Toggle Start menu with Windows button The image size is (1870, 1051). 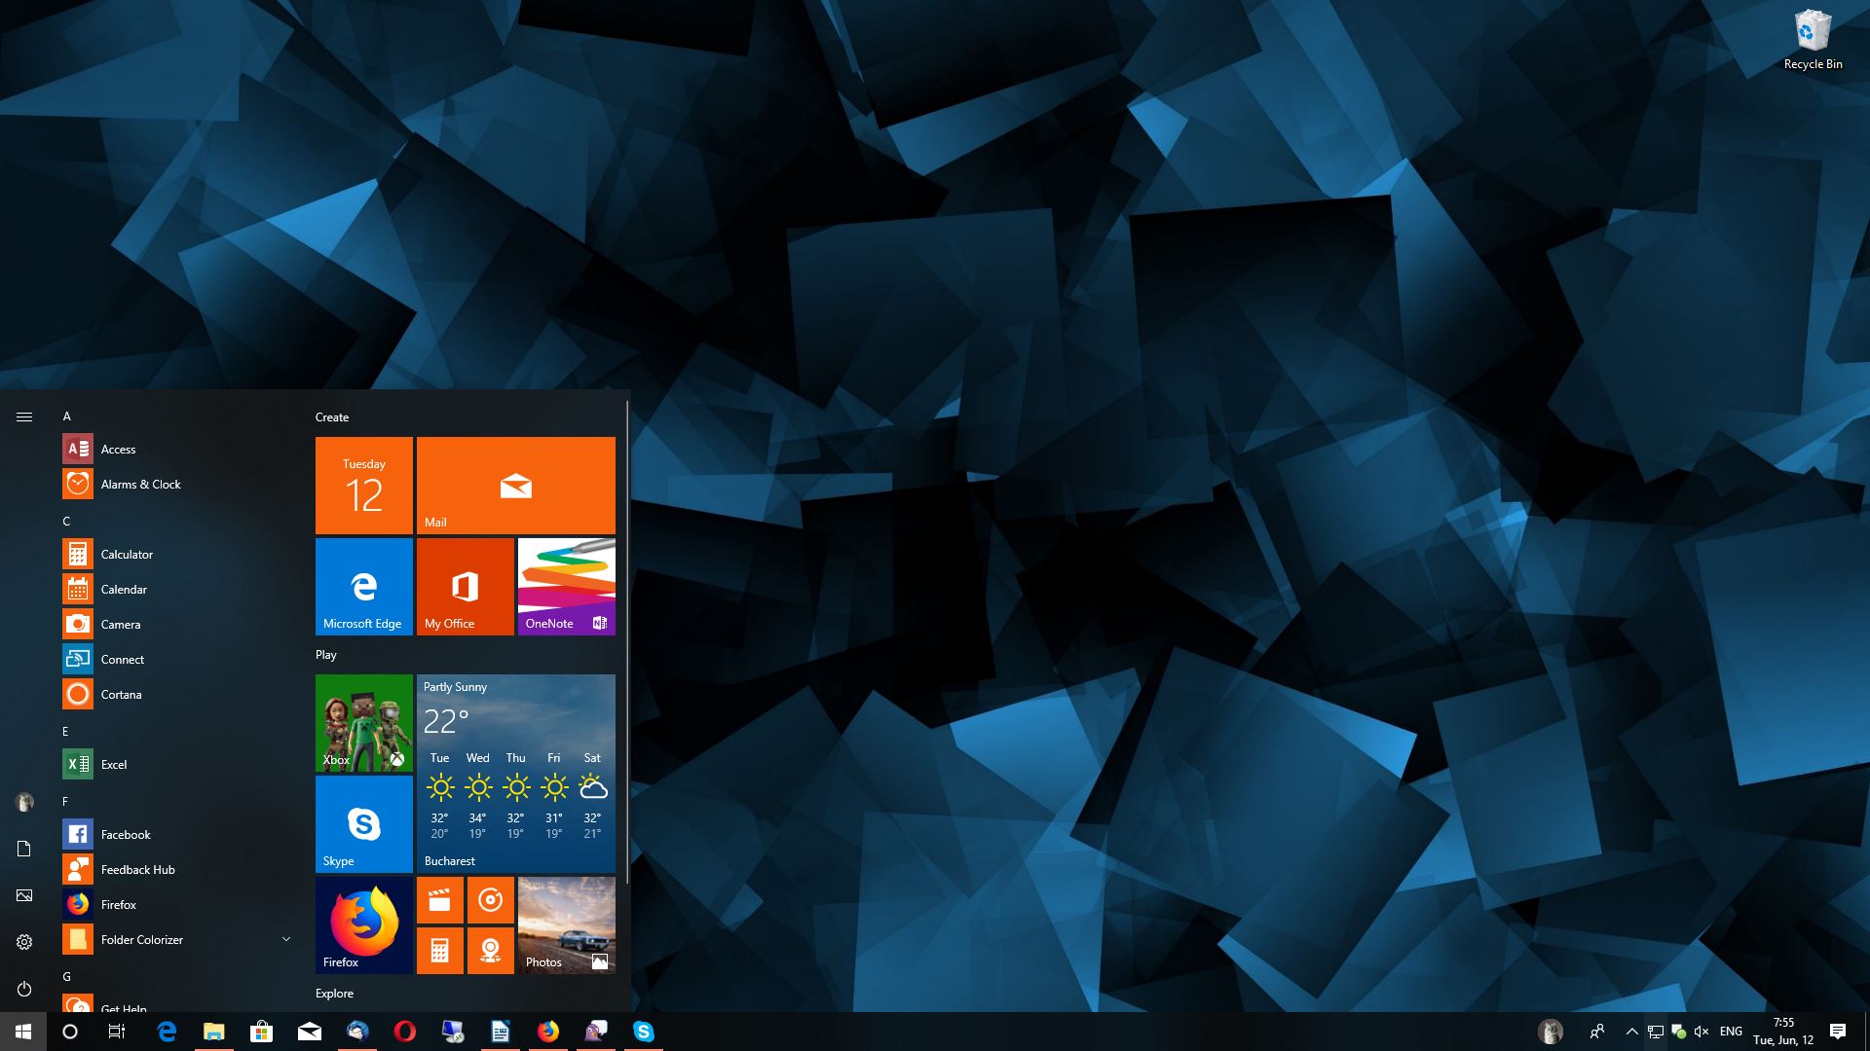coord(23,1032)
